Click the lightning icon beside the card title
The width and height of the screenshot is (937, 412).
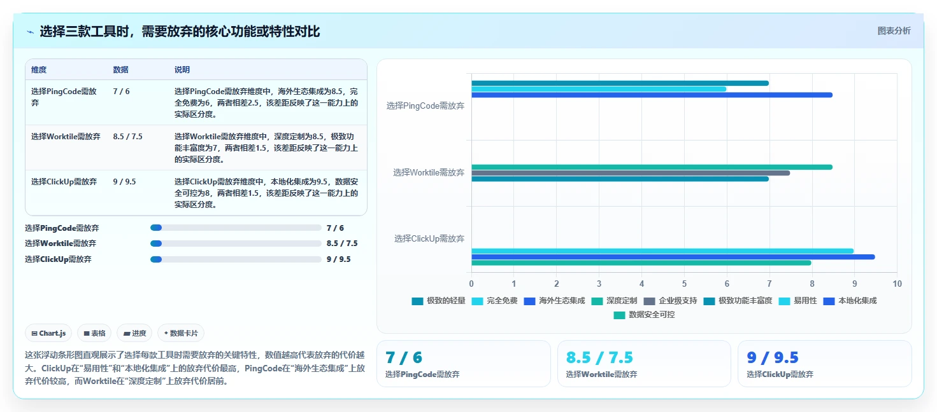click(x=30, y=32)
